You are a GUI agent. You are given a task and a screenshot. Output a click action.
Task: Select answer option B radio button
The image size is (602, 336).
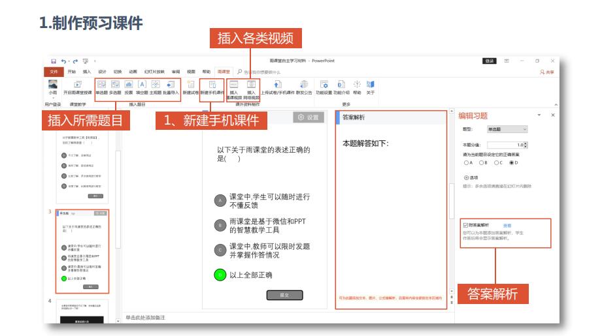click(x=481, y=163)
